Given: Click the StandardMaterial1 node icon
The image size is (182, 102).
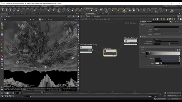Looking at the screenshot, I should pos(126,41).
